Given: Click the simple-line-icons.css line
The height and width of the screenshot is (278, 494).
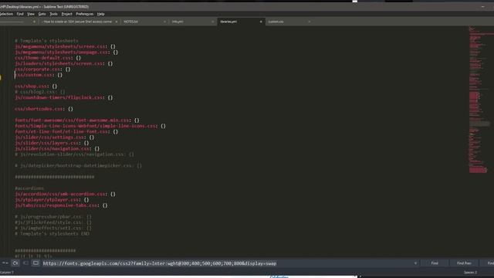Looking at the screenshot, I should 90,126.
